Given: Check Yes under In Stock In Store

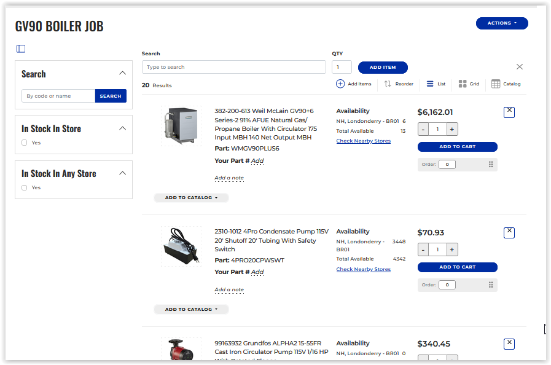Looking at the screenshot, I should point(24,143).
